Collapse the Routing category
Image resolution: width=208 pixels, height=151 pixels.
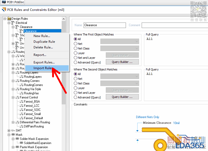click(9, 52)
